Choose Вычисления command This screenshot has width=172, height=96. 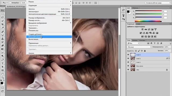pyautogui.click(x=49, y=39)
